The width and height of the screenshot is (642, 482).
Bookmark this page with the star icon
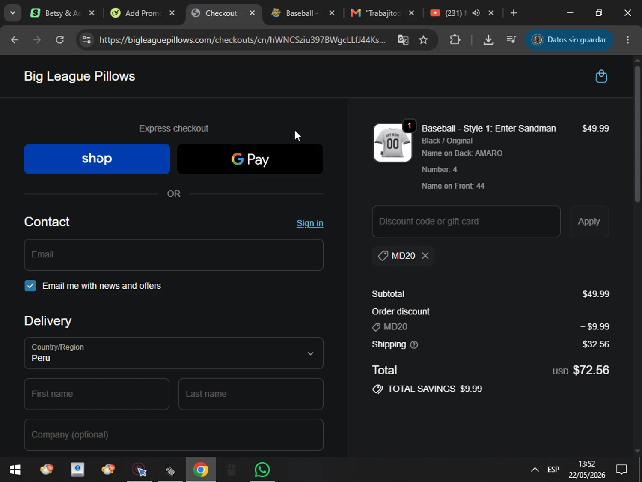pos(423,40)
